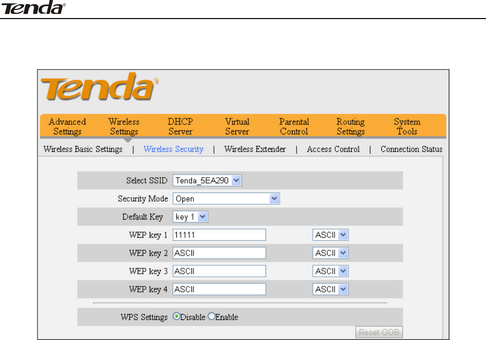Switch to Wireless Extender tab

[x=255, y=149]
